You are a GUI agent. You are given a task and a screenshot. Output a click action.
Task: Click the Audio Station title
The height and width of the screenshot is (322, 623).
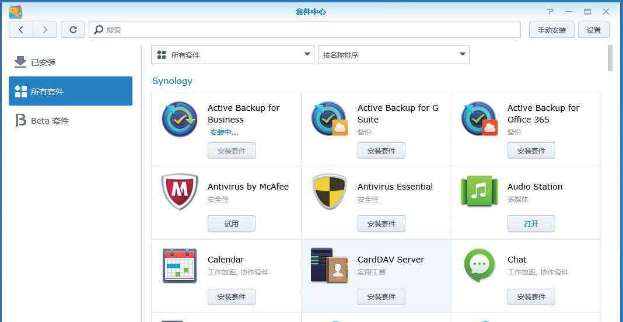[535, 187]
